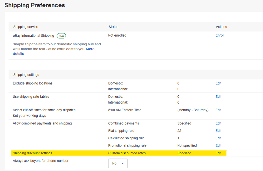Click the 5:00 AM Eastern Time value
Viewport: 263px width, 171px height.
pos(125,110)
